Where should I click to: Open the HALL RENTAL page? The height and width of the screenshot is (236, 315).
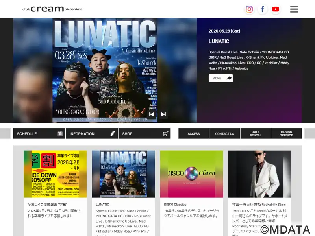tap(256, 134)
